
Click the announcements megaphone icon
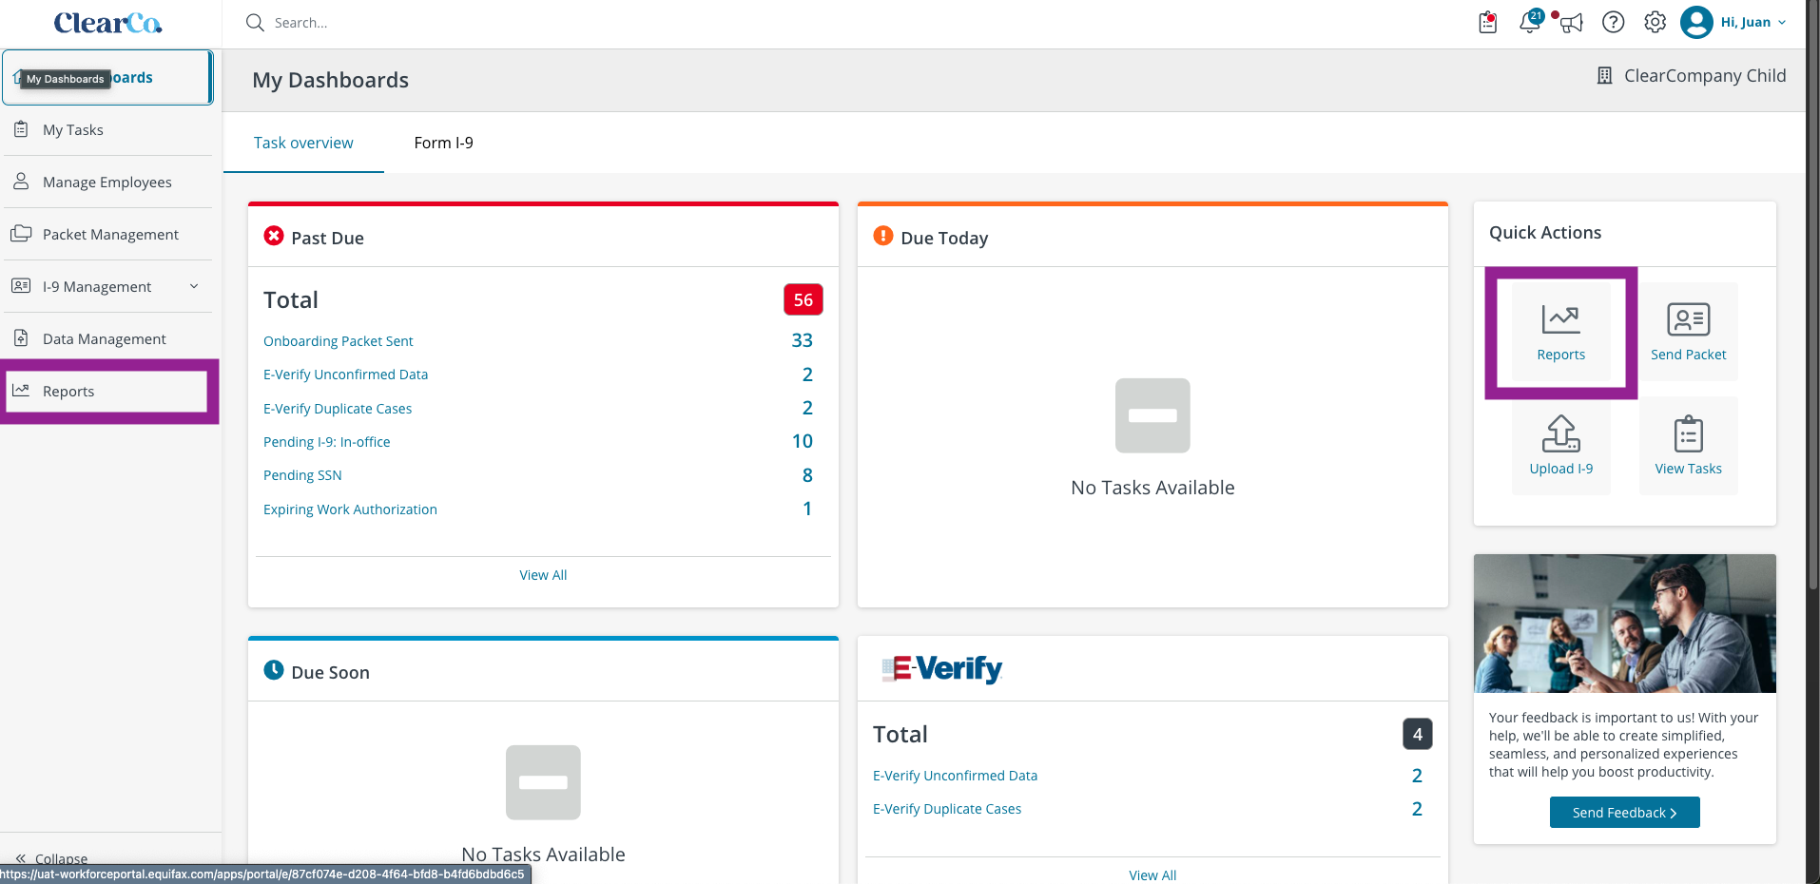point(1571,22)
